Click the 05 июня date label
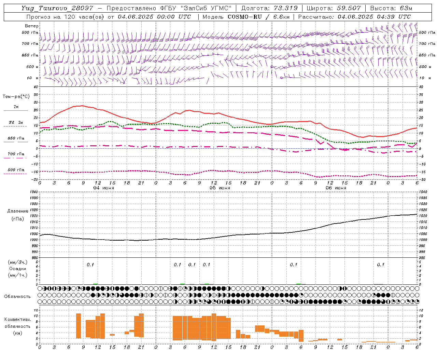 [220, 188]
